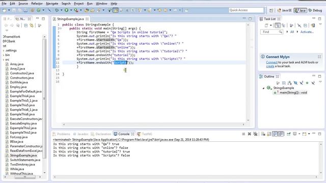This screenshot has height=183, width=326.
Task: Switch to the Declaration tab
Action: pos(101,134)
